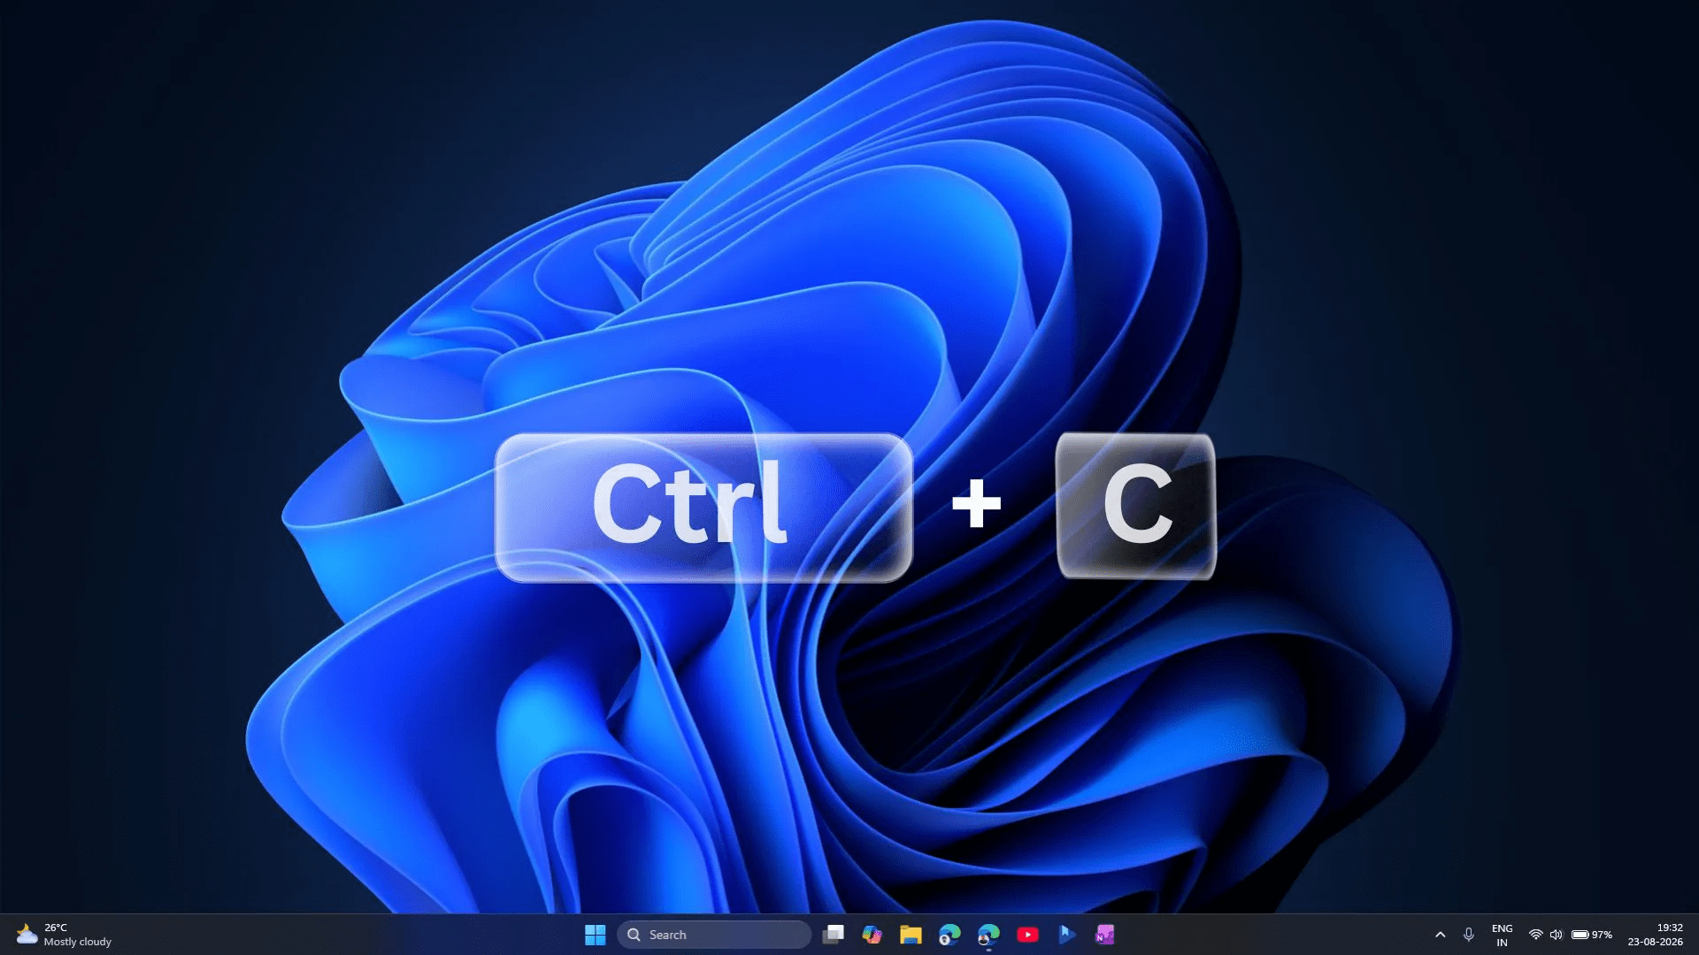
Task: Click the battery icon showing 97%
Action: 1591,935
